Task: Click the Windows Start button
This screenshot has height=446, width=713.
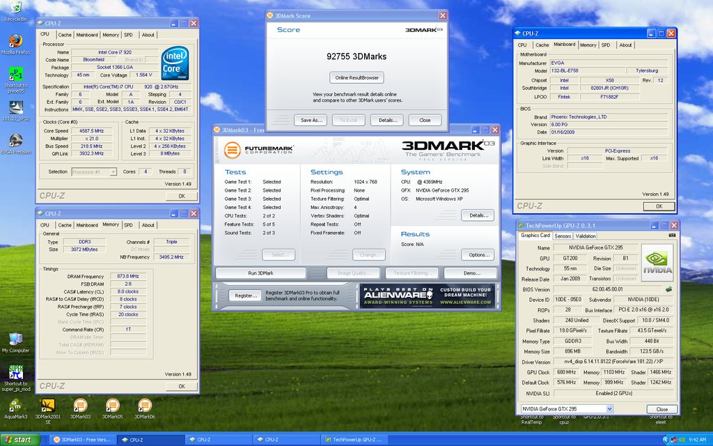Action: [x=20, y=440]
